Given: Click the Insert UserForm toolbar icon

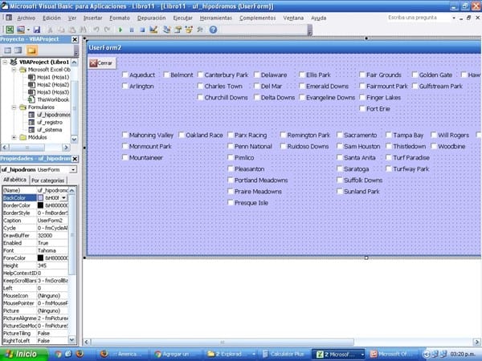Looking at the screenshot, I should [21, 30].
